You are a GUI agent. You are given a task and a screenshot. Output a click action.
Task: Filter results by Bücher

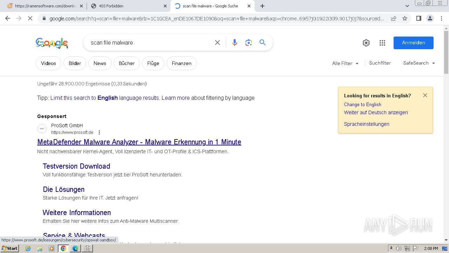127,63
